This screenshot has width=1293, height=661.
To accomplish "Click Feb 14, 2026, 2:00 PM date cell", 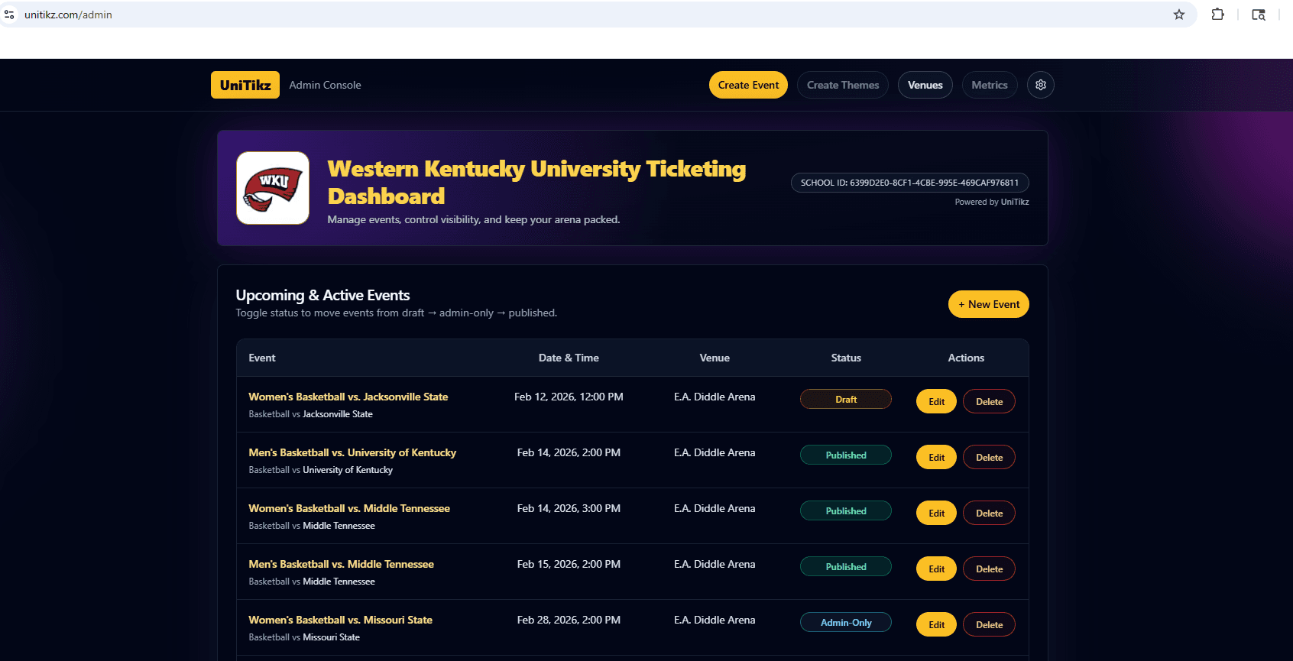I will point(569,452).
